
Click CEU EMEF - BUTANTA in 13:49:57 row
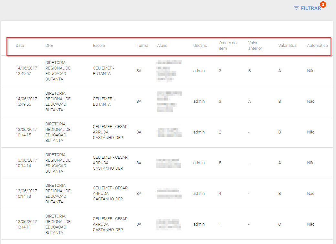[x=103, y=71]
